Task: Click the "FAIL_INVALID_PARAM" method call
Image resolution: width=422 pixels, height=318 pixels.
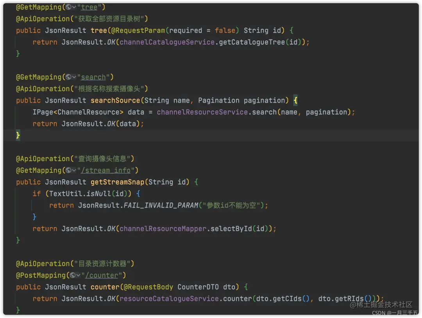Action: coord(161,205)
